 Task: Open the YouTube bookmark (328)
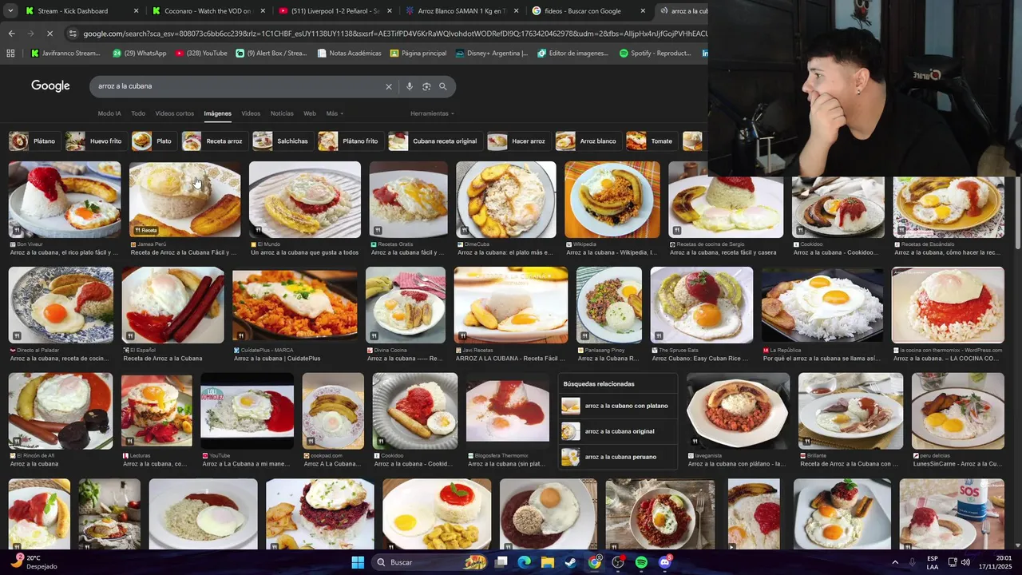click(200, 54)
